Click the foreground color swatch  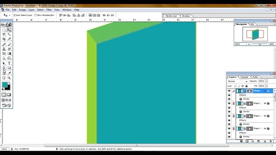4,84
